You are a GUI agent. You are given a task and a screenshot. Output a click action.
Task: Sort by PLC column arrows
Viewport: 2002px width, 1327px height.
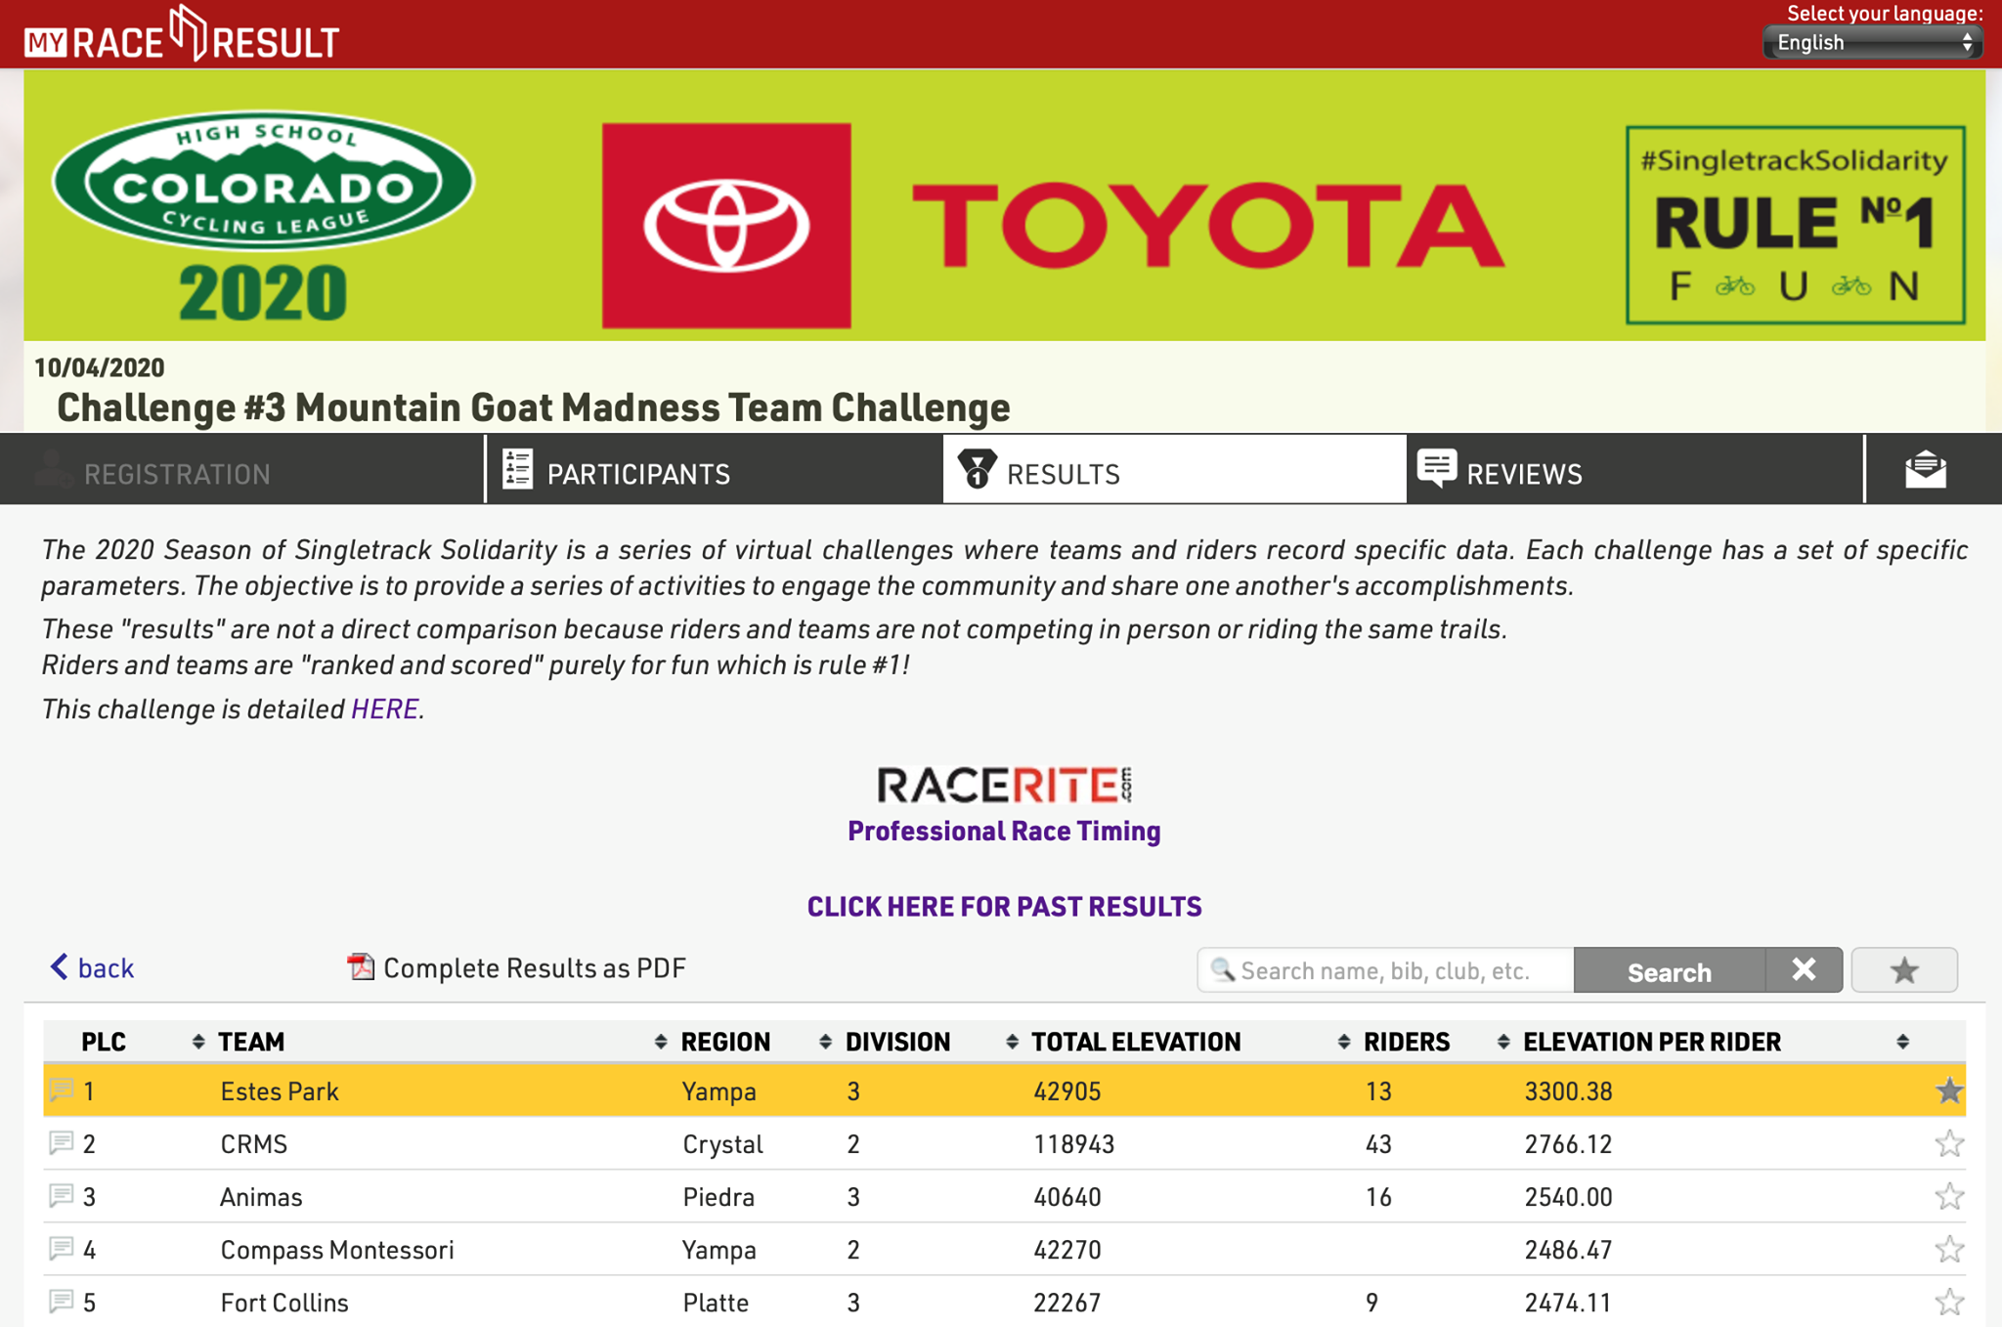pos(198,1042)
